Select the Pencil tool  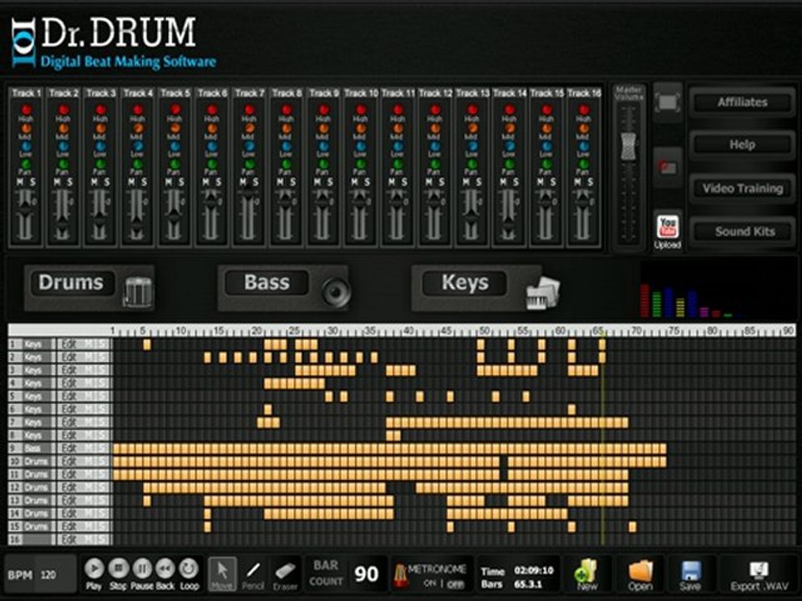pos(252,573)
